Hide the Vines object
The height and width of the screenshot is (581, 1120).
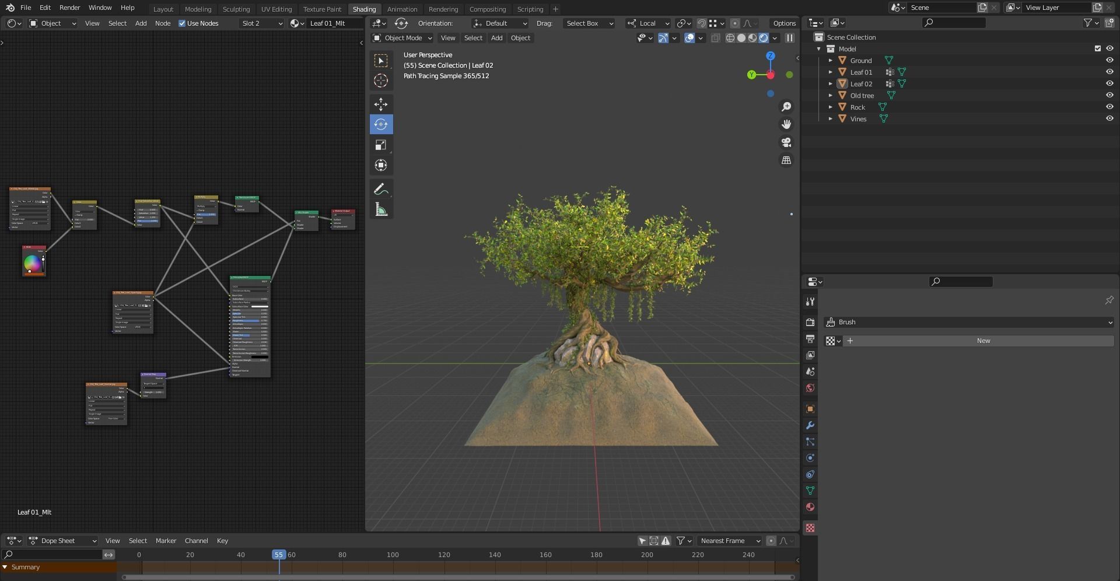click(x=1109, y=118)
